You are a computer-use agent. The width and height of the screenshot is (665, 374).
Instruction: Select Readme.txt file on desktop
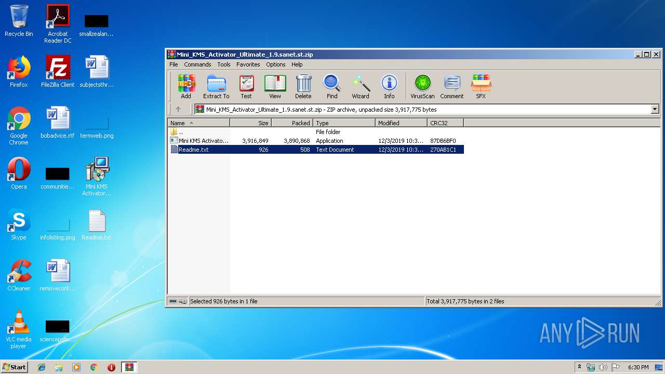click(x=97, y=224)
